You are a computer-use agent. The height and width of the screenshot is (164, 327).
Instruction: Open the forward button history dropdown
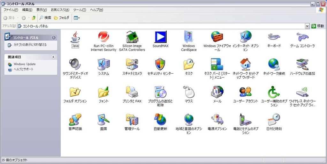pyautogui.click(x=28, y=18)
